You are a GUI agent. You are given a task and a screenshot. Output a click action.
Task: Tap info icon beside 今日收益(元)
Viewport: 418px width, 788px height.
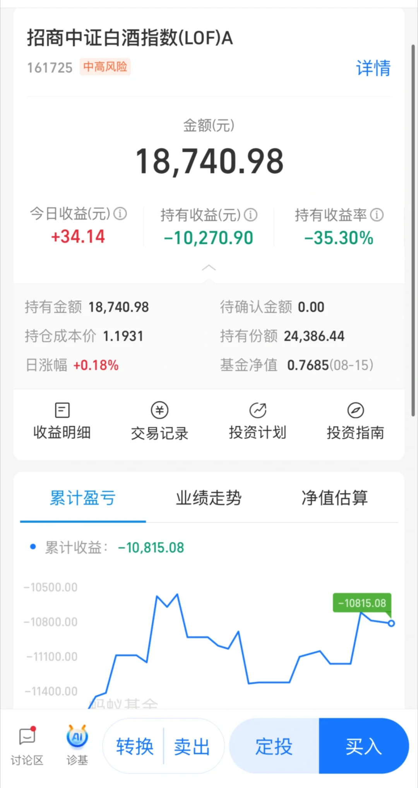120,214
